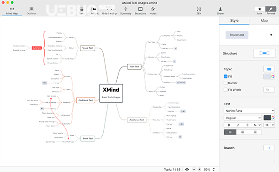Open the font size dropdown arrow
279x172 pixels.
[273, 125]
